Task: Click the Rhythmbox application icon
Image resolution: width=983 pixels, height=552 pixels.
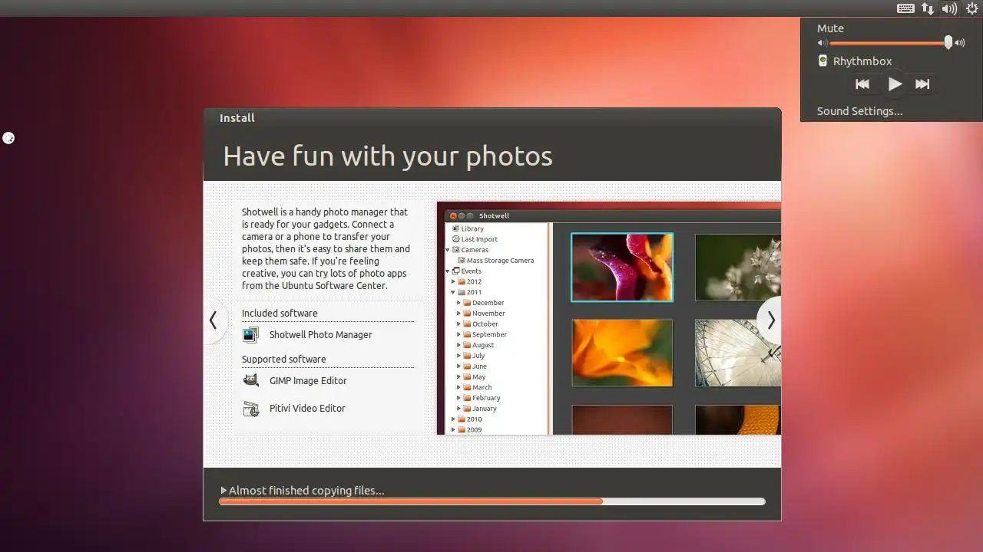Action: point(822,61)
